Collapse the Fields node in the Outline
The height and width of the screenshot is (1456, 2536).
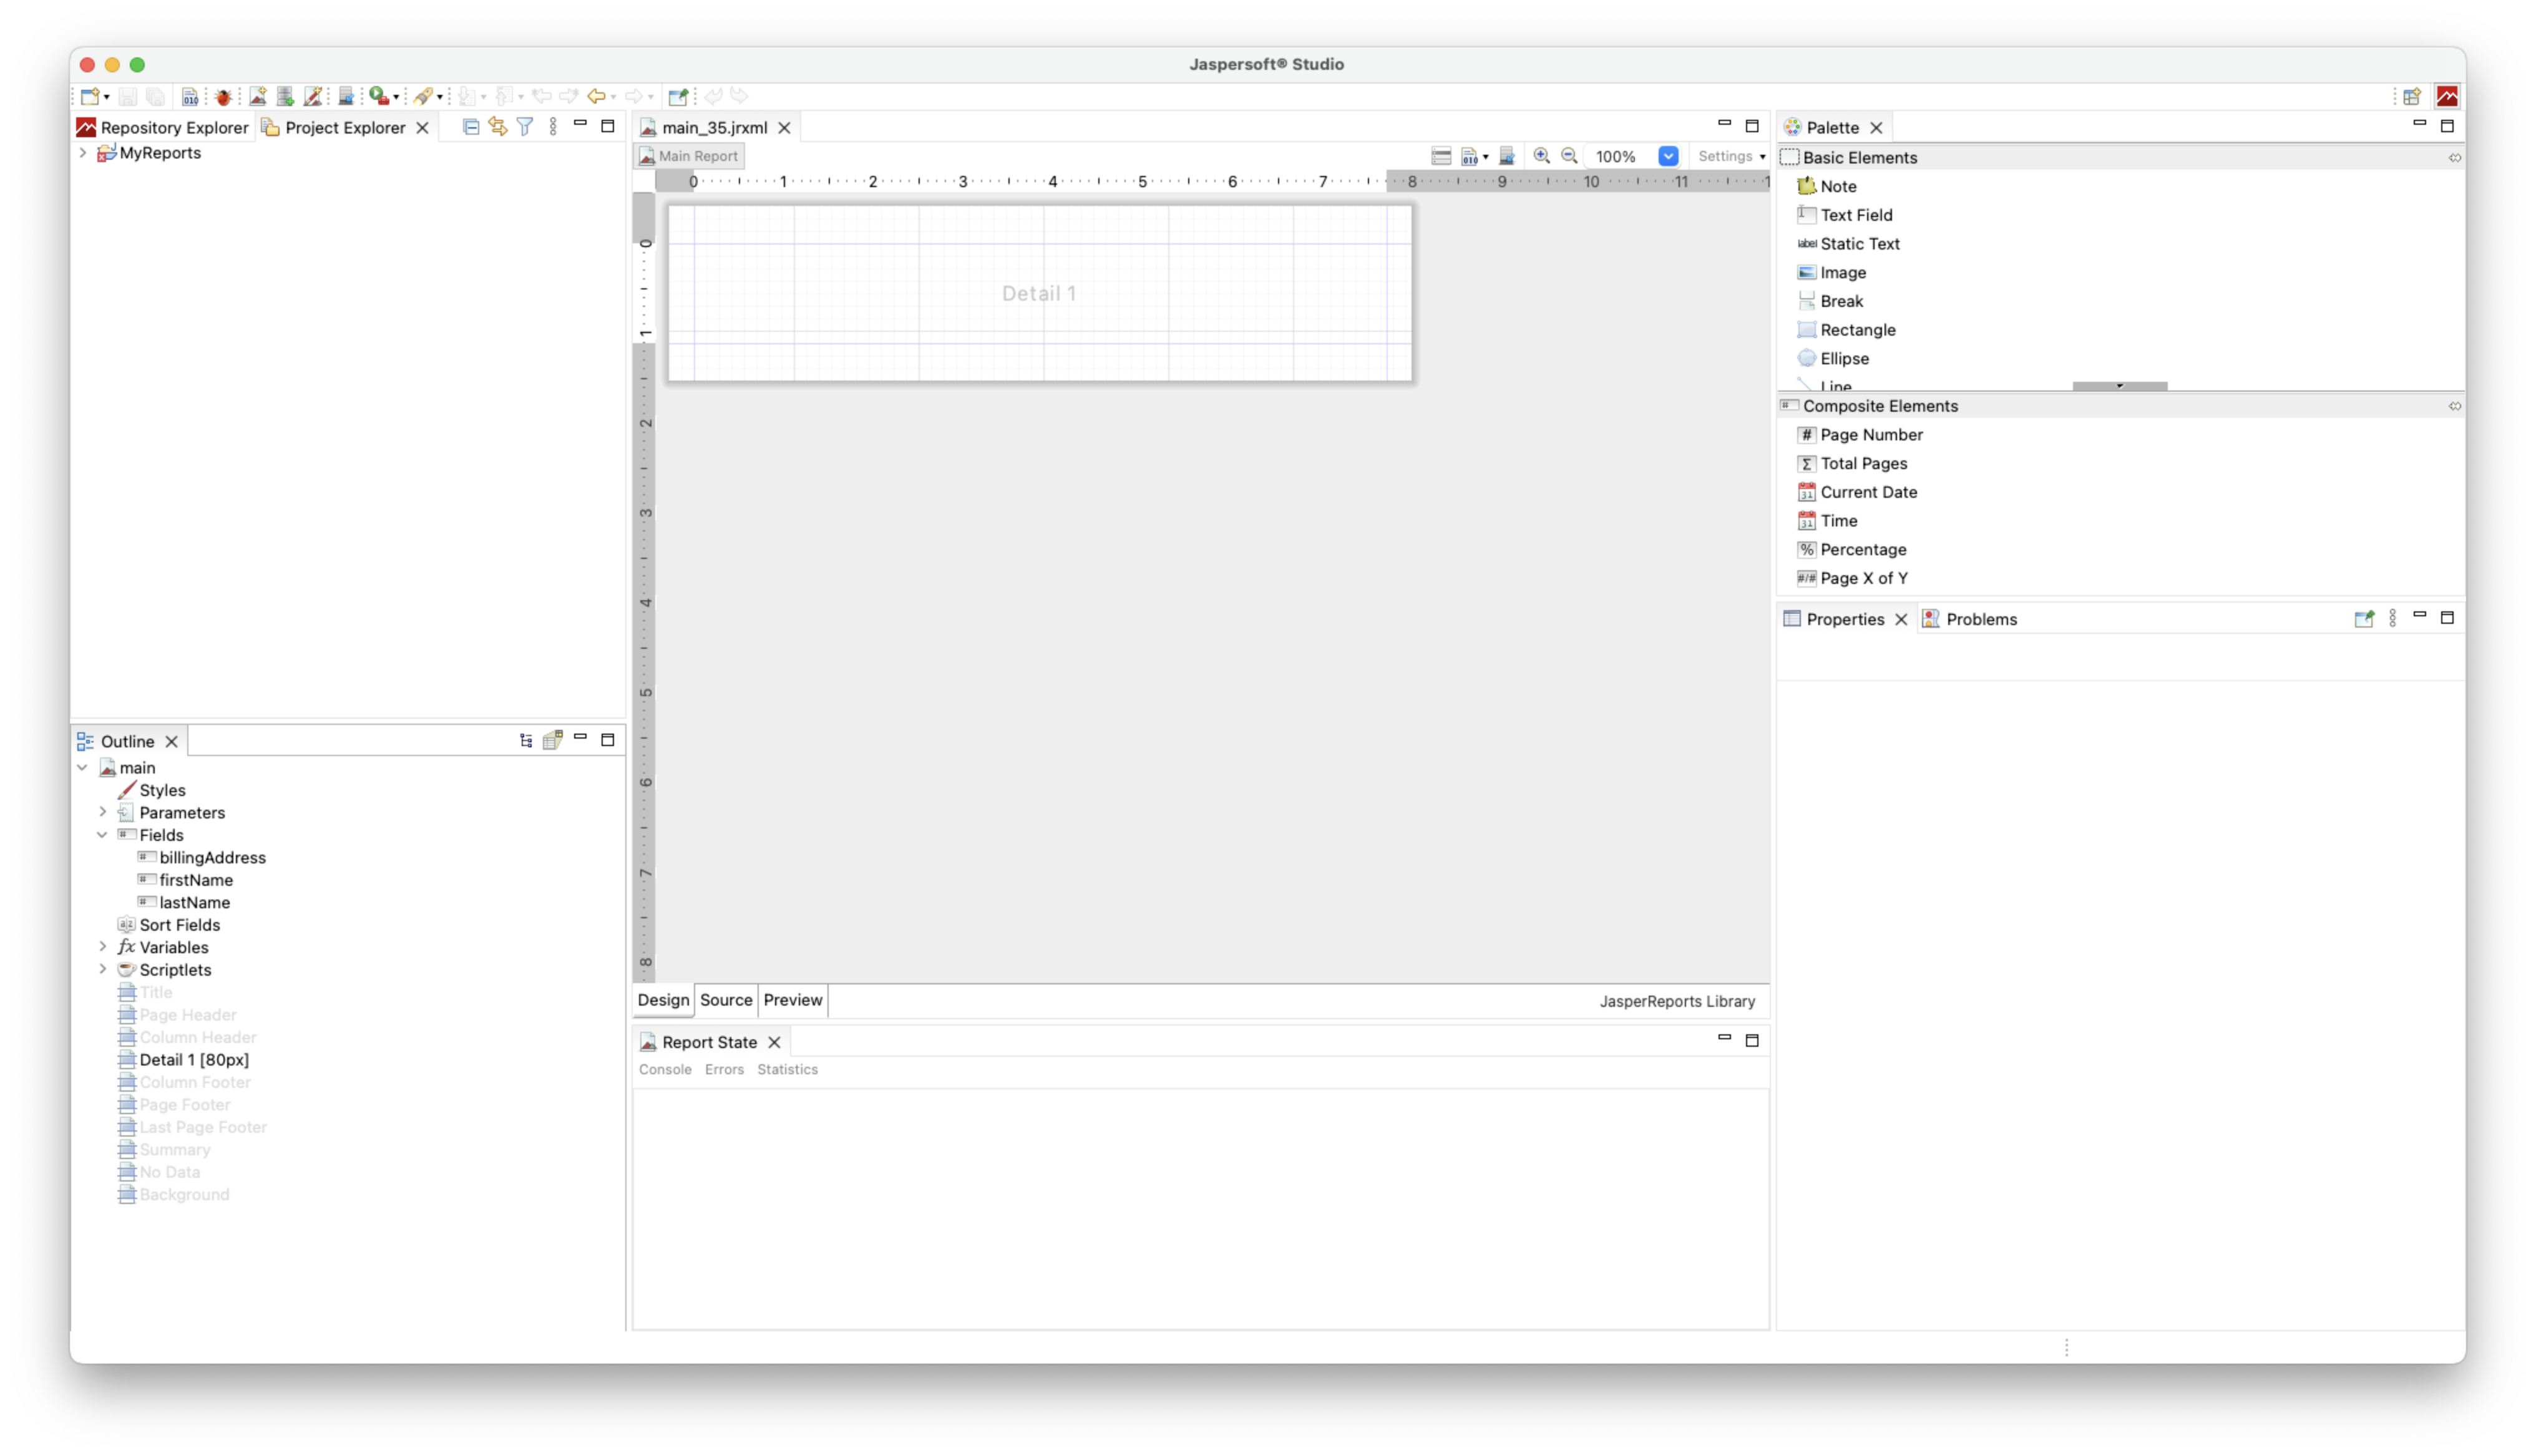(102, 835)
